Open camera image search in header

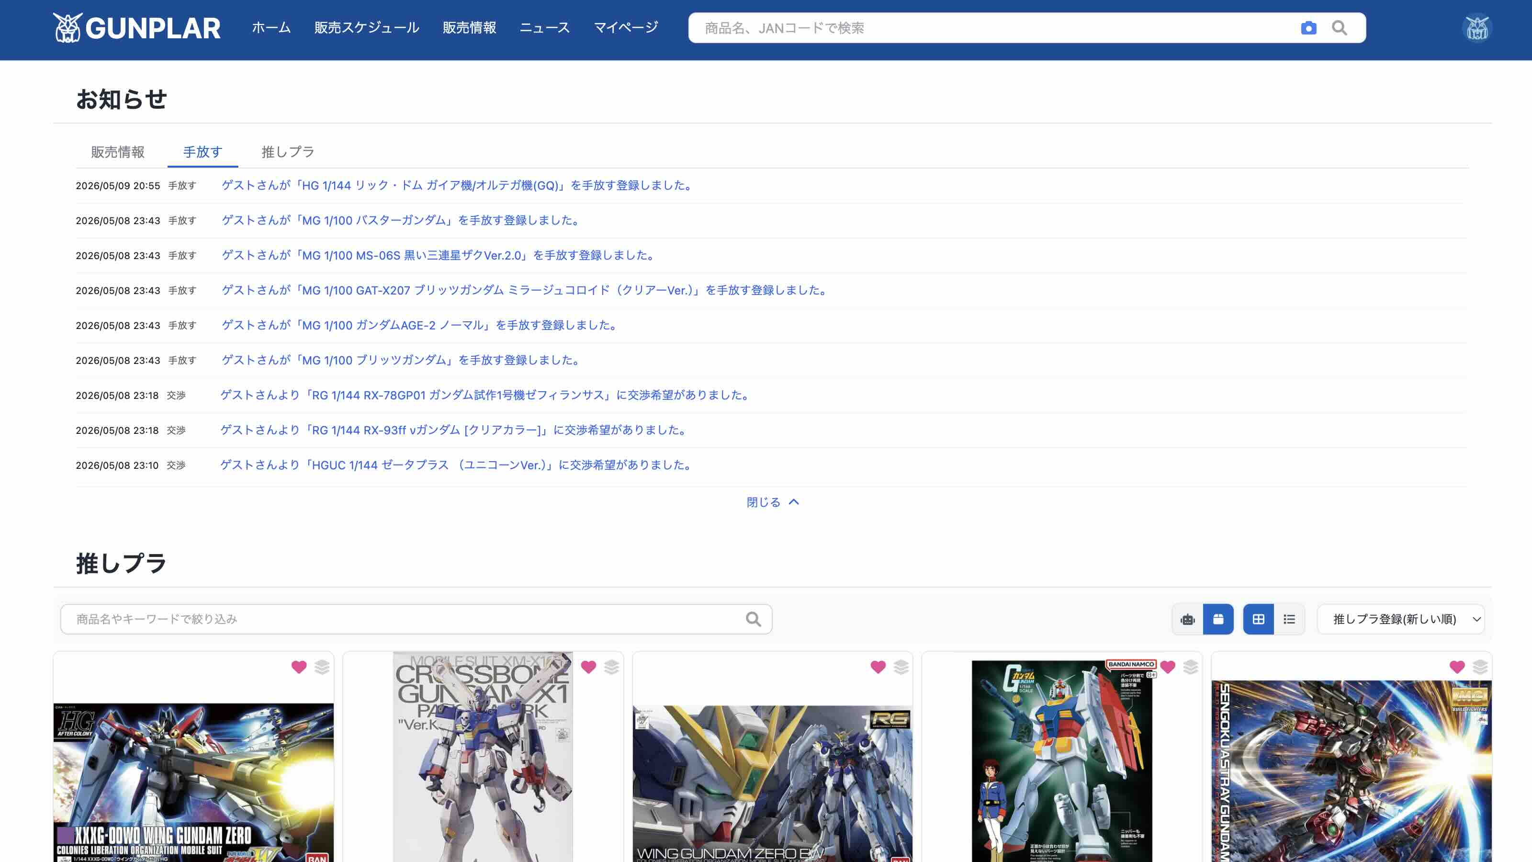coord(1308,28)
